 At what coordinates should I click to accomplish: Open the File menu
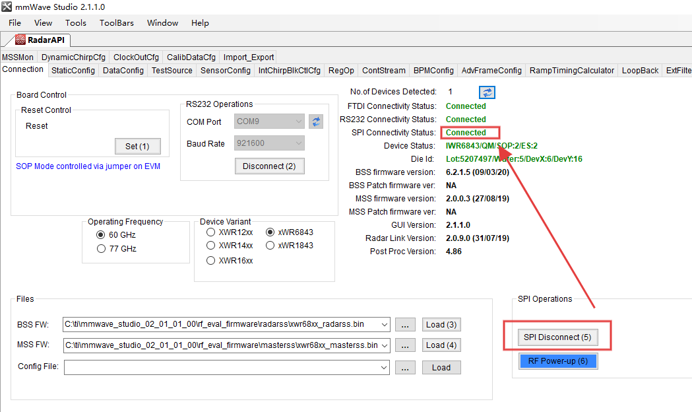click(15, 23)
